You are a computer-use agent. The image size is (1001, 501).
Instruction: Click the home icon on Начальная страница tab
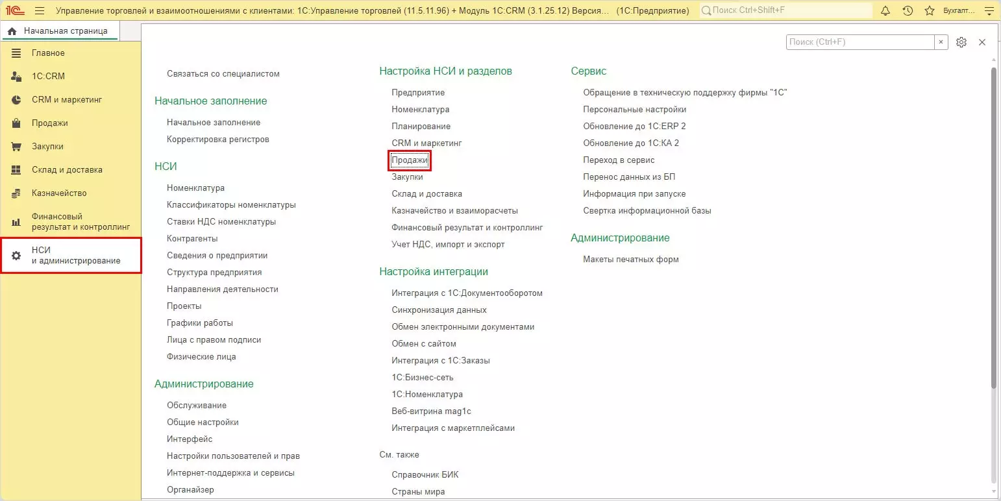12,31
